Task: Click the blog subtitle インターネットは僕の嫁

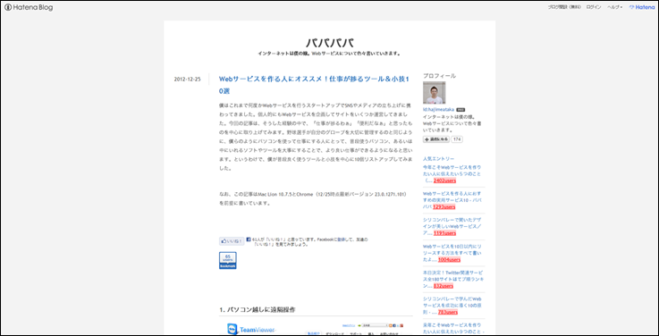Action: click(329, 54)
